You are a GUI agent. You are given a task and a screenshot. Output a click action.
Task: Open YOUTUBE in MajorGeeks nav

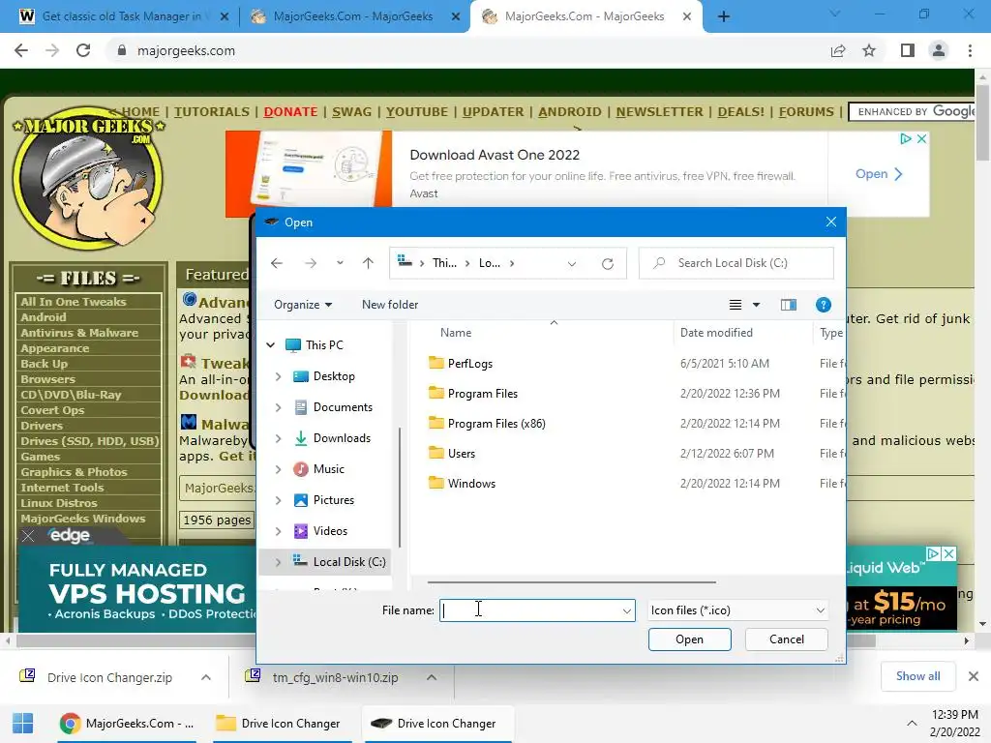(416, 112)
